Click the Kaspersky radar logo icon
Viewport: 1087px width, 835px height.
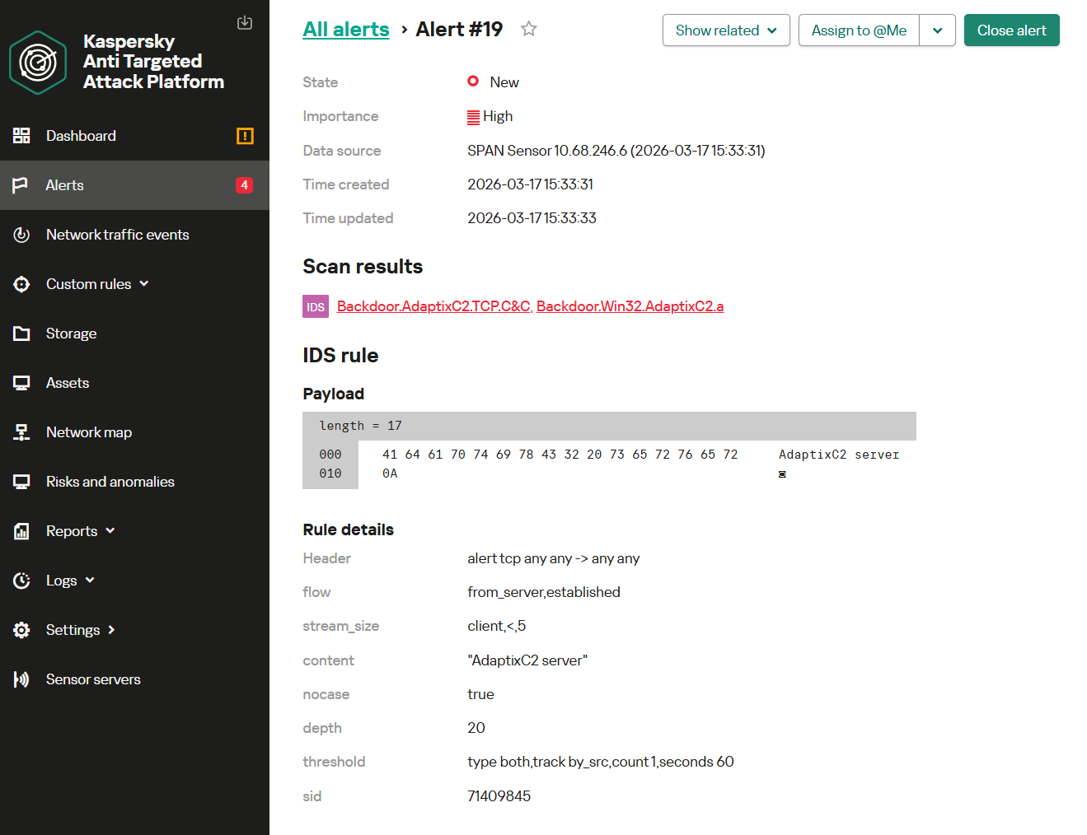38,63
